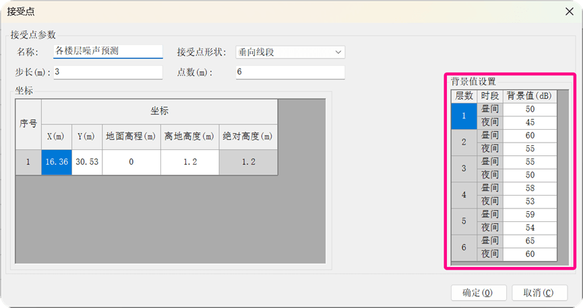Click the 时段 column header
The height and width of the screenshot is (308, 583).
[x=490, y=96]
